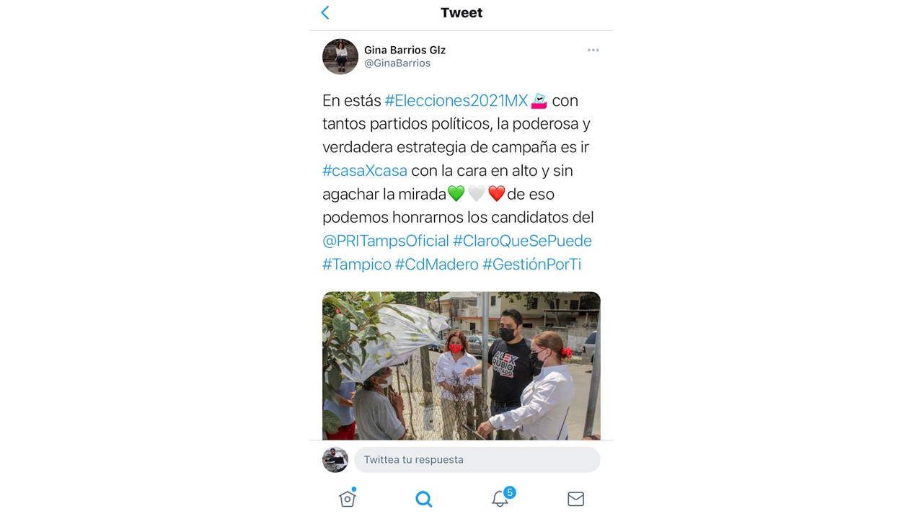Tap the #Tampico hashtag

(x=356, y=265)
